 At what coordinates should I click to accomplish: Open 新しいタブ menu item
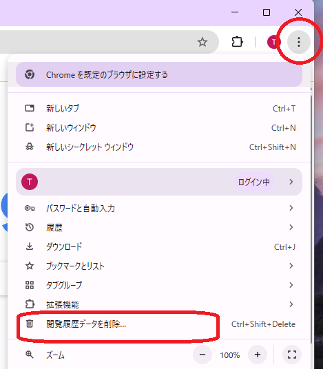[159, 109]
